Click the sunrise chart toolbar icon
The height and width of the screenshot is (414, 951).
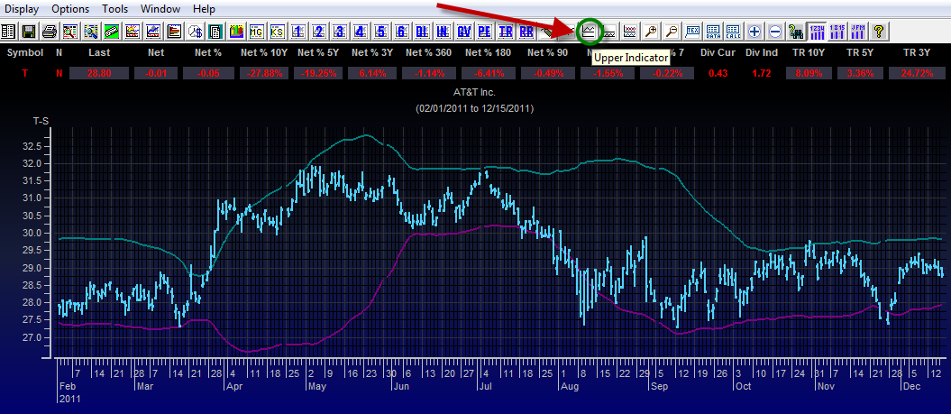pyautogui.click(x=132, y=31)
